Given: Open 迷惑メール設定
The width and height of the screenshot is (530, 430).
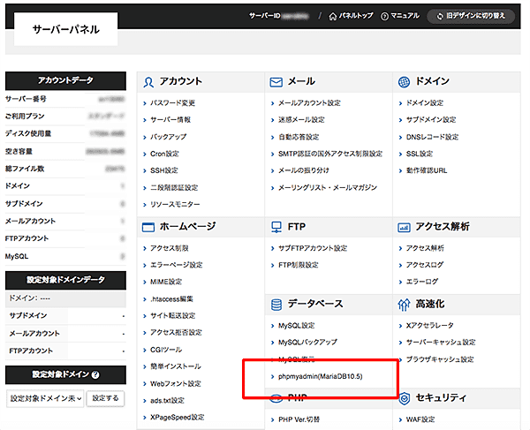Looking at the screenshot, I should (x=301, y=120).
